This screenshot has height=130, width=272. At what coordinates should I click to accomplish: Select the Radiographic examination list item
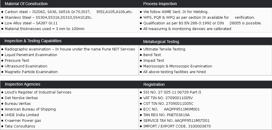70,49
